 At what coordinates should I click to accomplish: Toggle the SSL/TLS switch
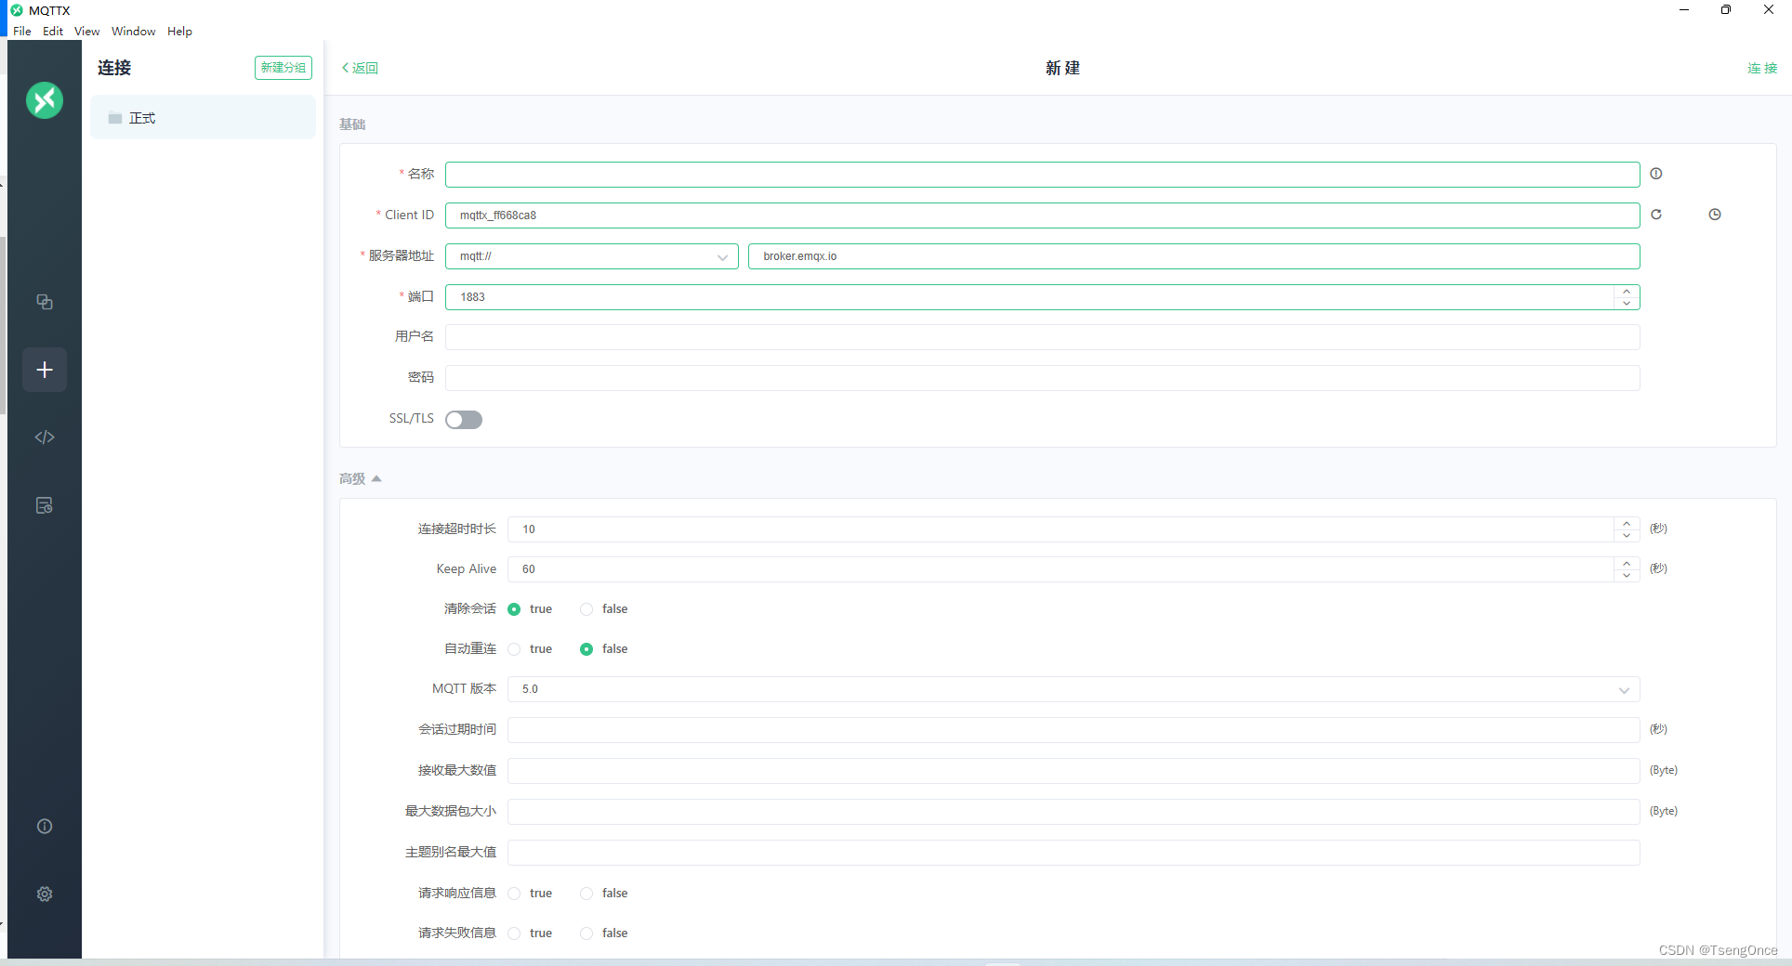[463, 419]
